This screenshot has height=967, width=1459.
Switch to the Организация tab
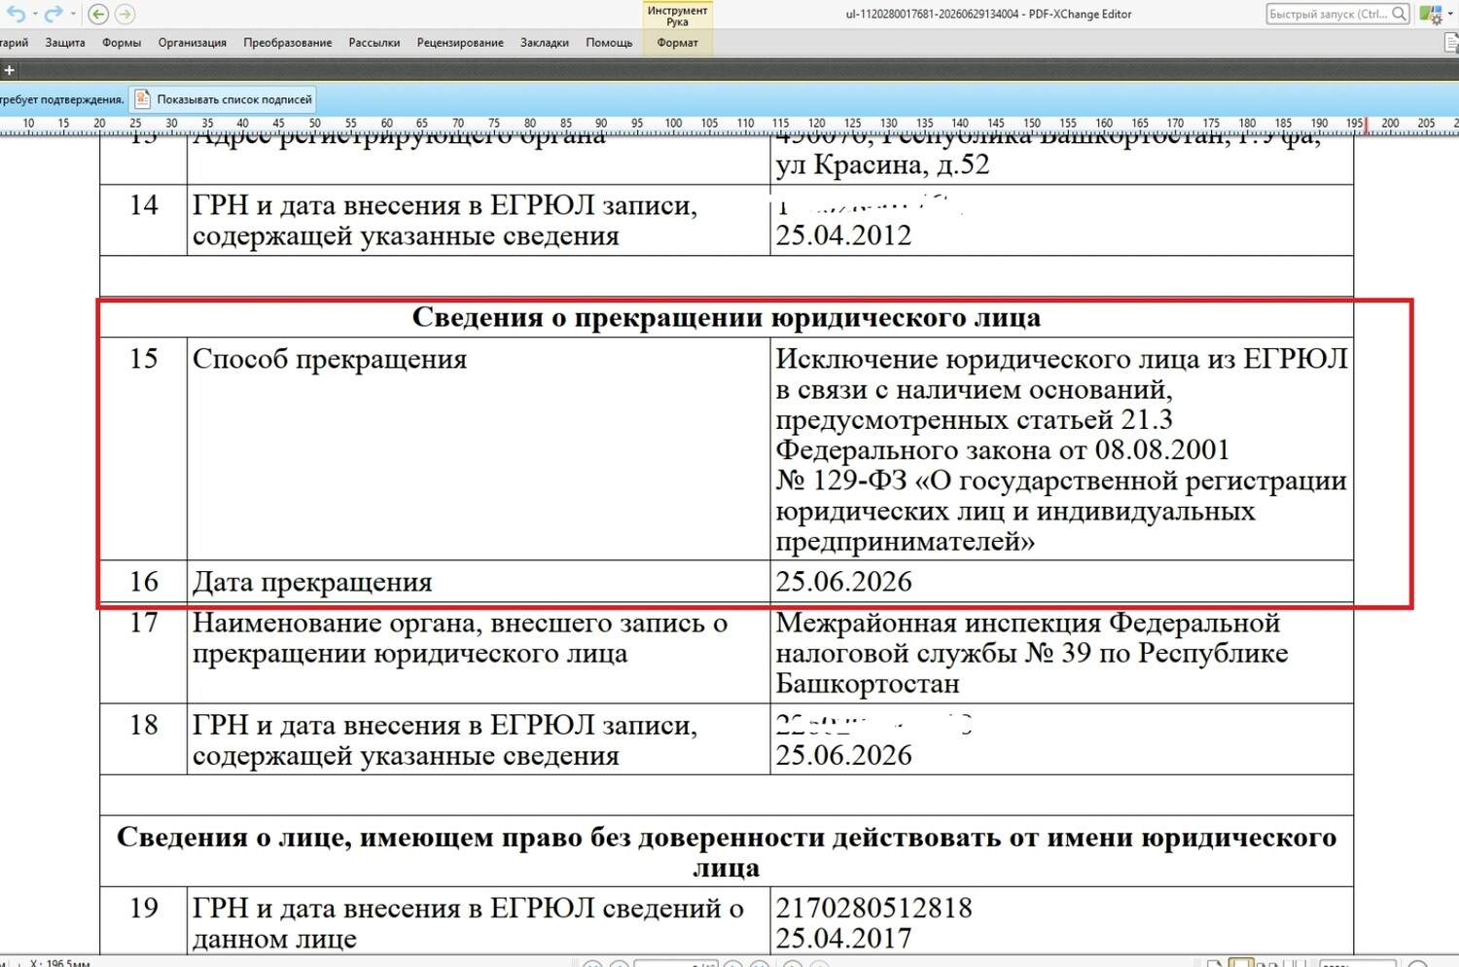pos(193,43)
